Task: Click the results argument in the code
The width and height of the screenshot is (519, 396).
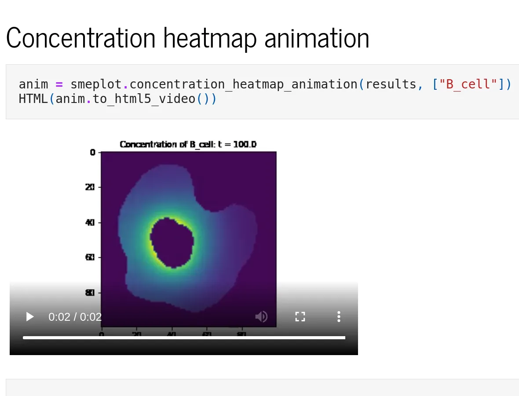Action: coord(391,84)
